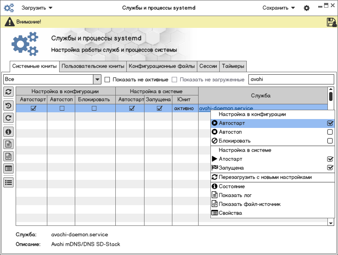Switch to the Таймеры tab
This screenshot has height=255, width=338.
pyautogui.click(x=233, y=66)
